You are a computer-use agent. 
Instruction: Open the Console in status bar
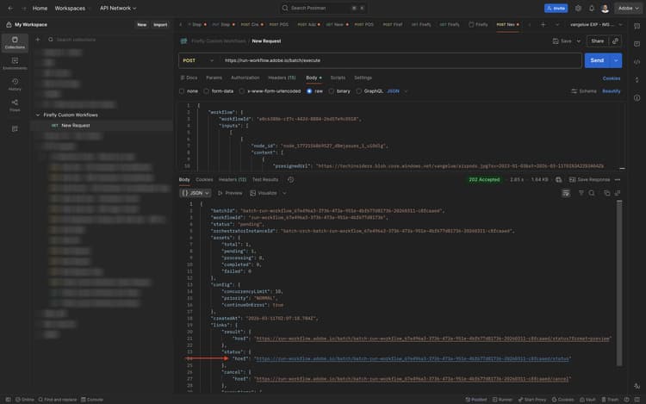click(92, 400)
